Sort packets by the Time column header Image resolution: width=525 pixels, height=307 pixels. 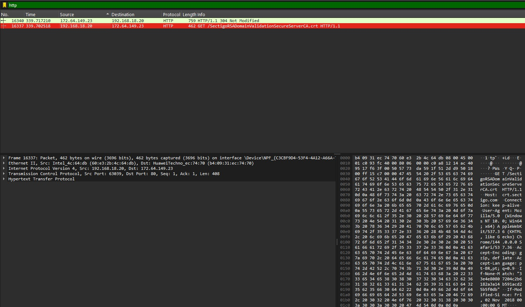[x=41, y=14]
